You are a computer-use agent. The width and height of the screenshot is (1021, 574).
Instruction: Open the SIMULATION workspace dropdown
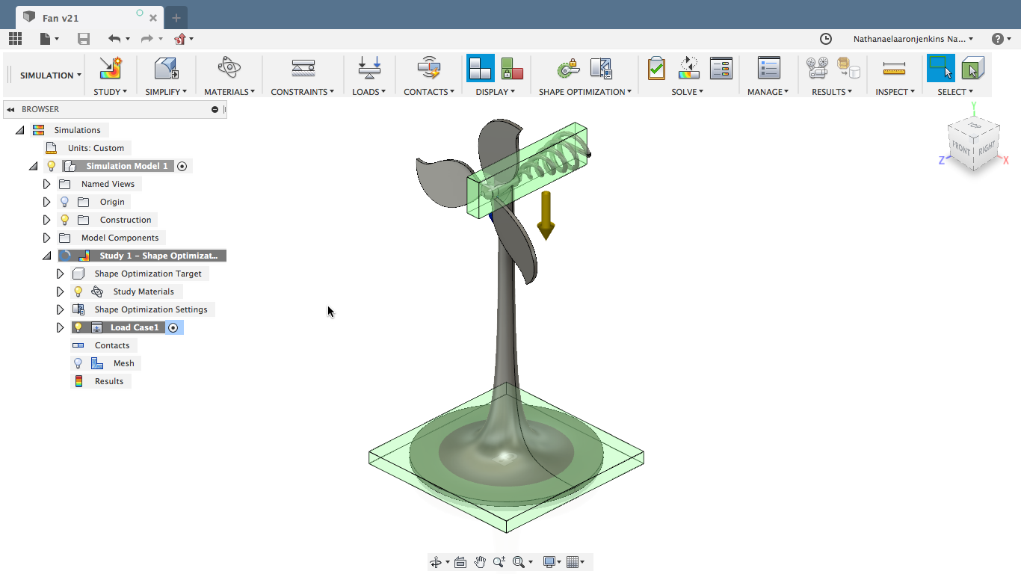[x=51, y=75]
